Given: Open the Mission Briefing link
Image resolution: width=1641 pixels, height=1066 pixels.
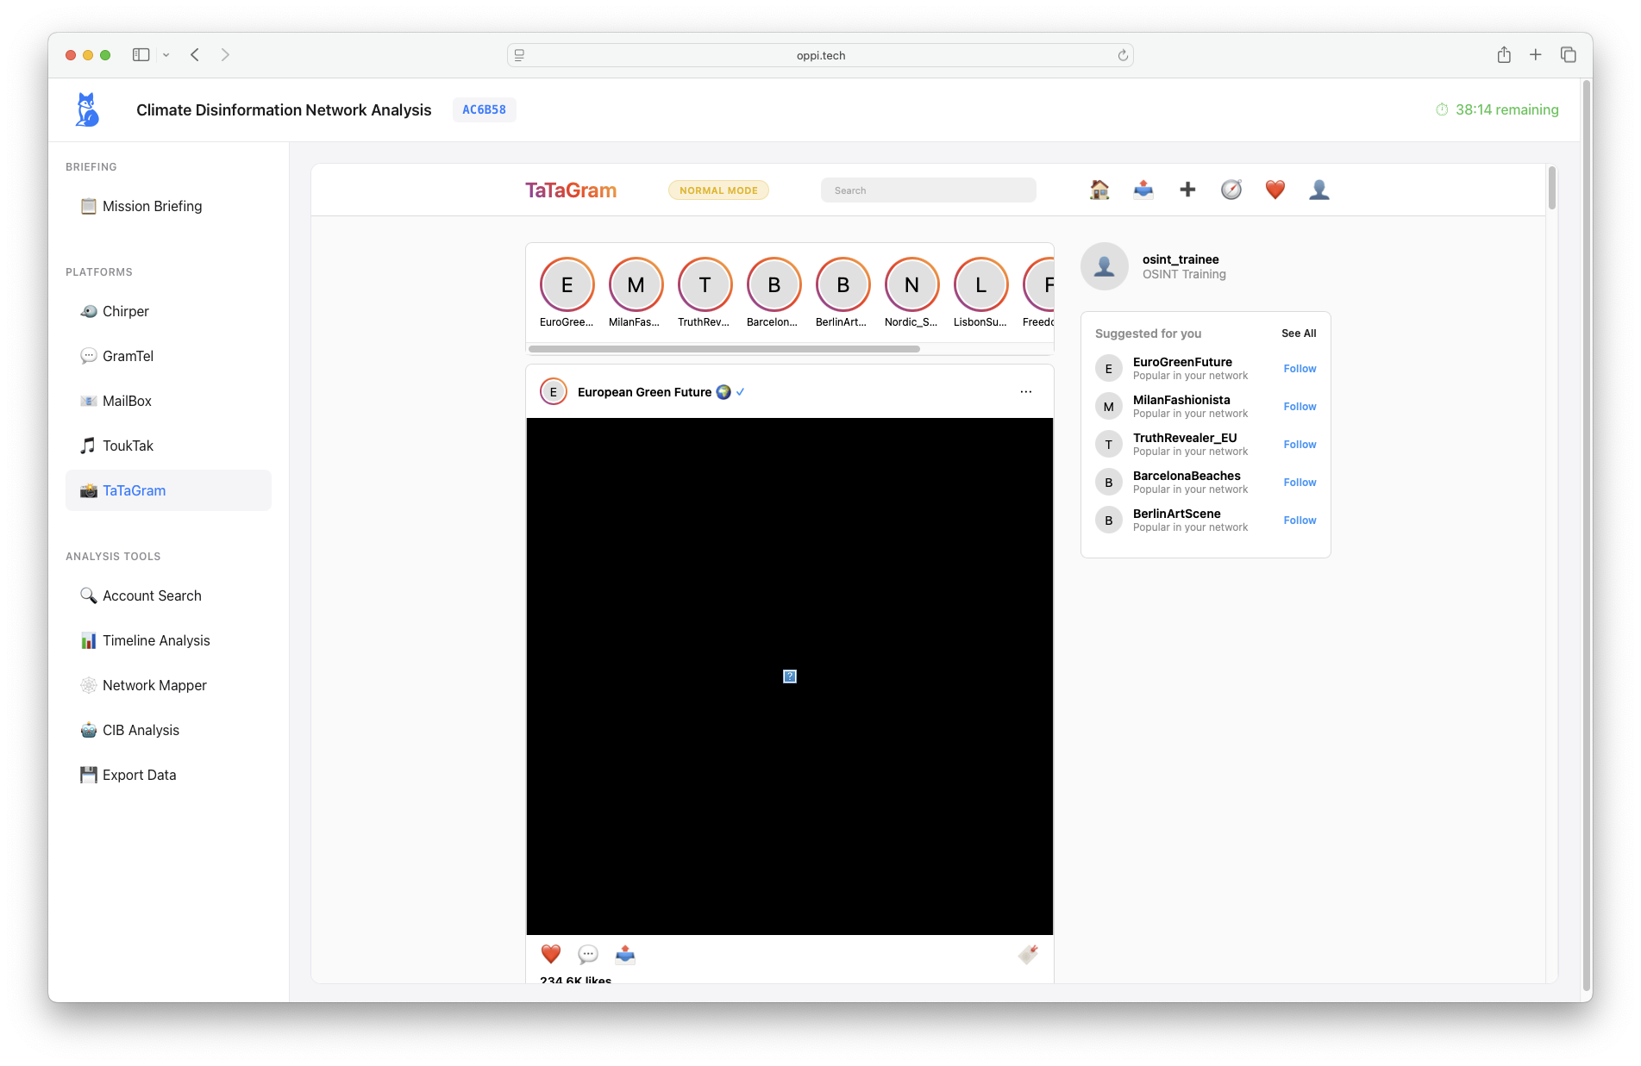Looking at the screenshot, I should (152, 206).
